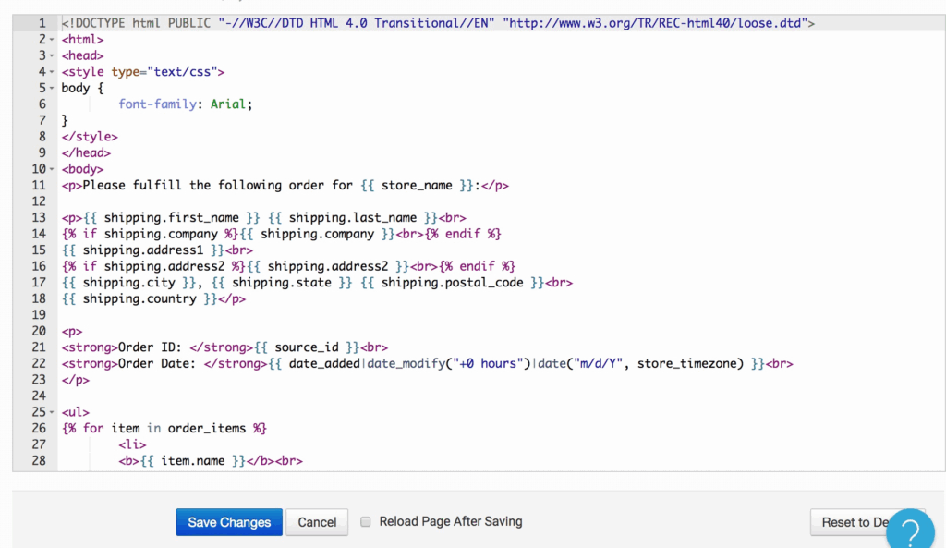
Task: Place cursor in the font-family Arial line
Action: click(185, 104)
